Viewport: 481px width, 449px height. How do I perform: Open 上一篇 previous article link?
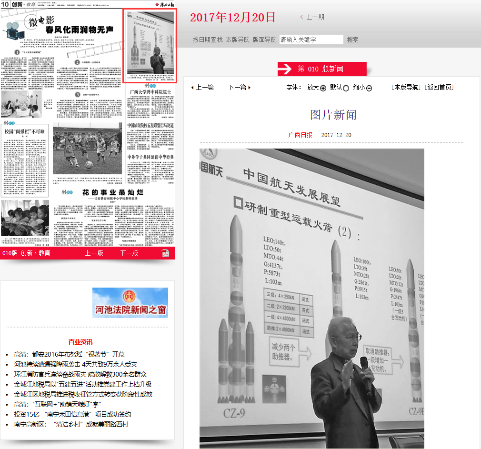[202, 88]
